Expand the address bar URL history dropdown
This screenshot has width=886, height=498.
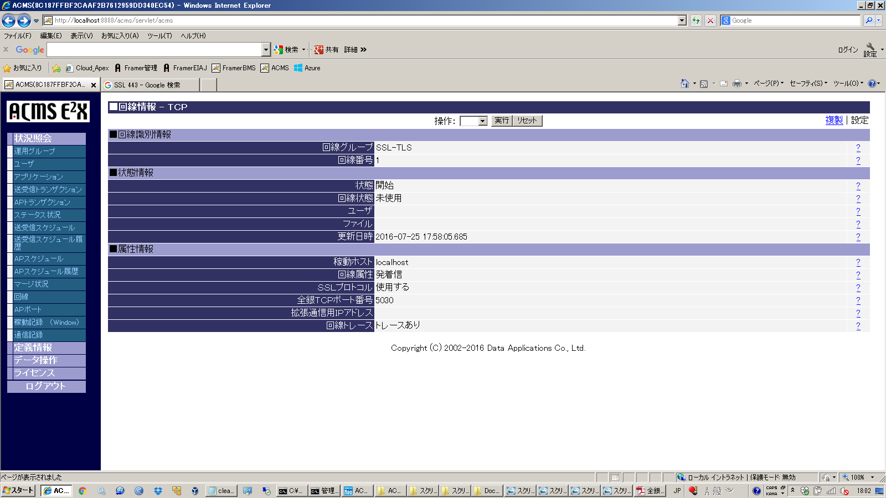[x=682, y=20]
